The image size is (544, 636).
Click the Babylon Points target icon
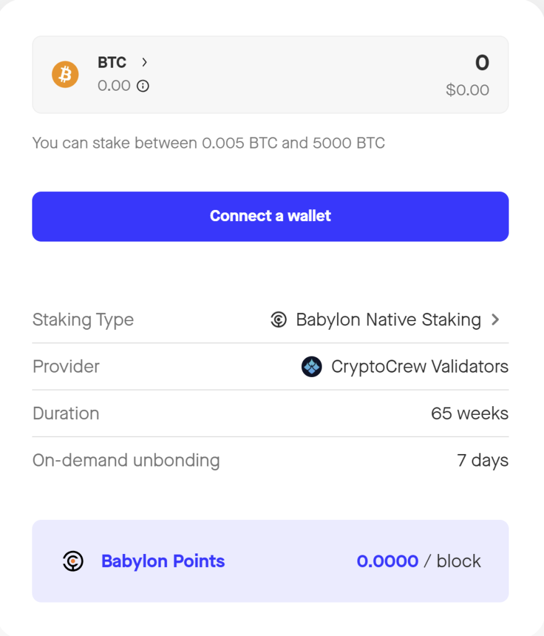73,561
